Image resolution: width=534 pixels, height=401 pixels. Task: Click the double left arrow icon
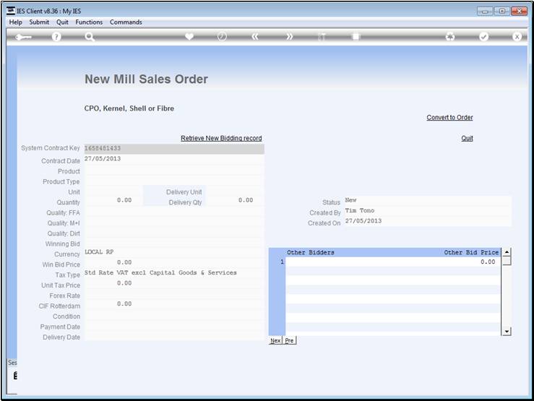(x=255, y=37)
